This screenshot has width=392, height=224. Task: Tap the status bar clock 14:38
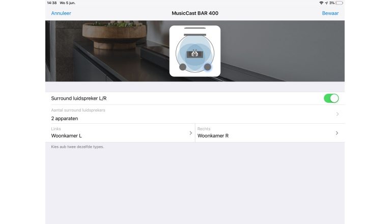click(x=52, y=3)
